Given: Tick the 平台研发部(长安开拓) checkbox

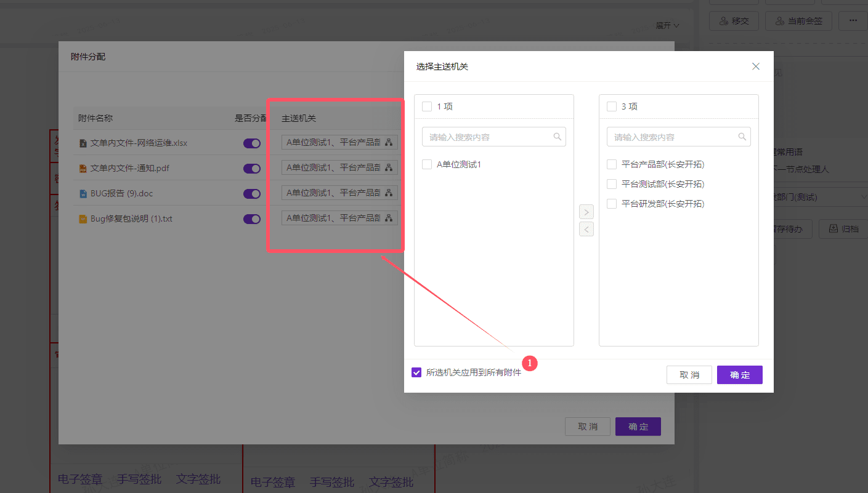Looking at the screenshot, I should pos(612,204).
